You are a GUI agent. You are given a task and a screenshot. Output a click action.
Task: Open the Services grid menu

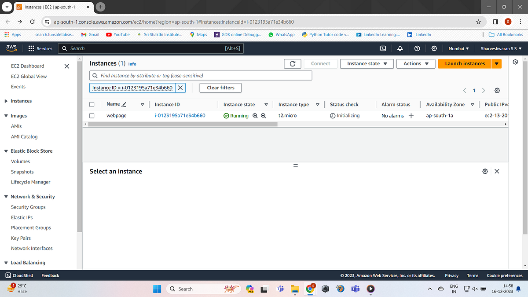tap(31, 48)
